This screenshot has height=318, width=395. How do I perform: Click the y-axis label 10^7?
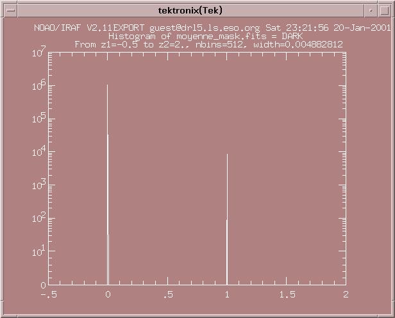point(38,51)
